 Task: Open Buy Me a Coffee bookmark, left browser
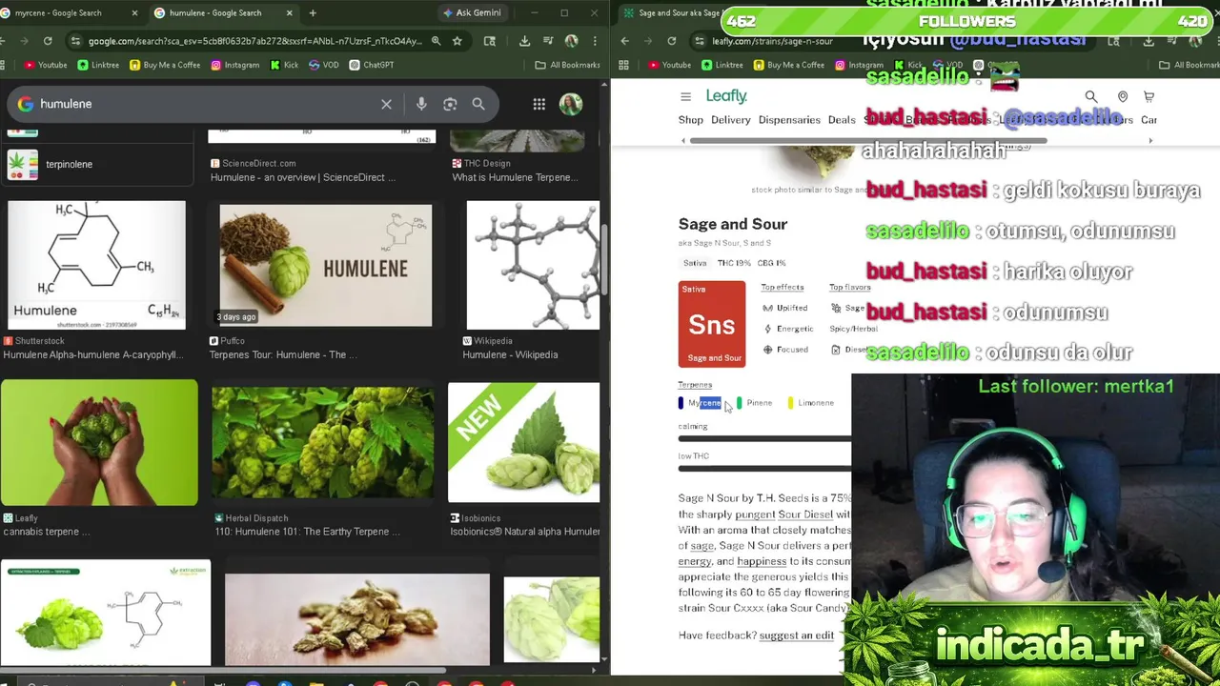165,65
